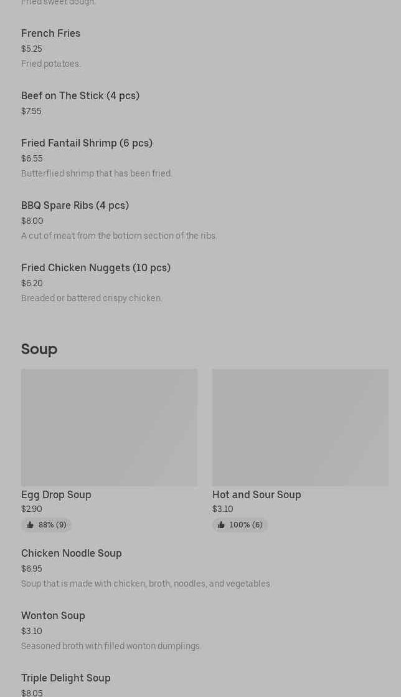
Task: Open the Hot and Sour Soup image
Action: (x=300, y=427)
